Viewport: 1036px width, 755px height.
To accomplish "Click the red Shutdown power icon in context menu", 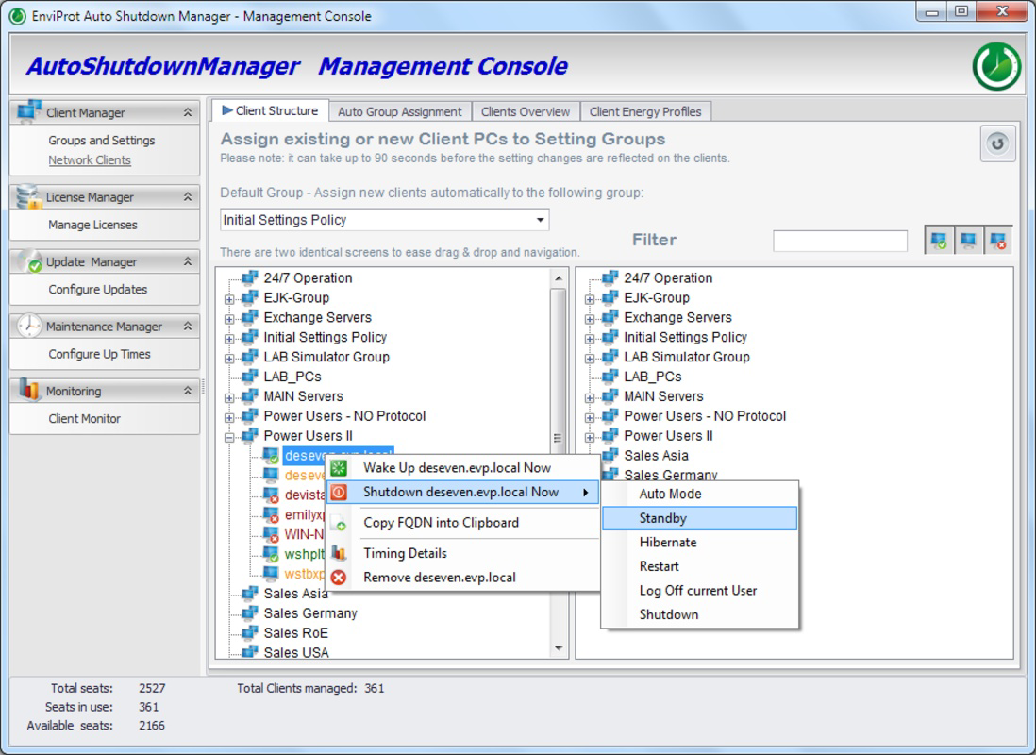I will coord(339,492).
